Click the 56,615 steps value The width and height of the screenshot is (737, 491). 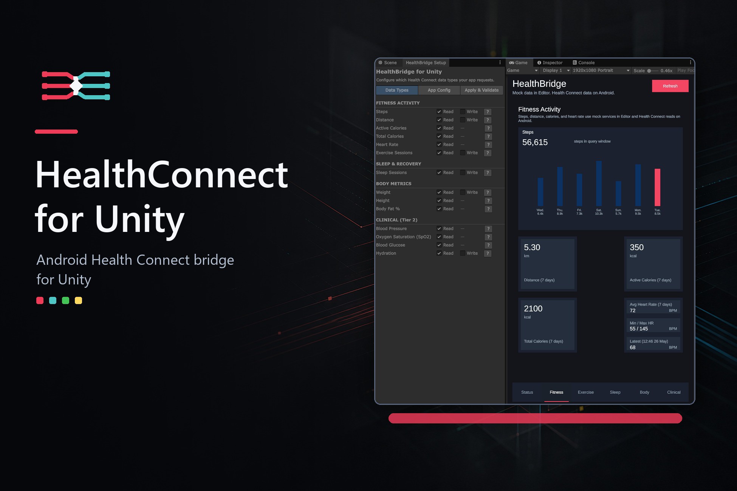535,142
